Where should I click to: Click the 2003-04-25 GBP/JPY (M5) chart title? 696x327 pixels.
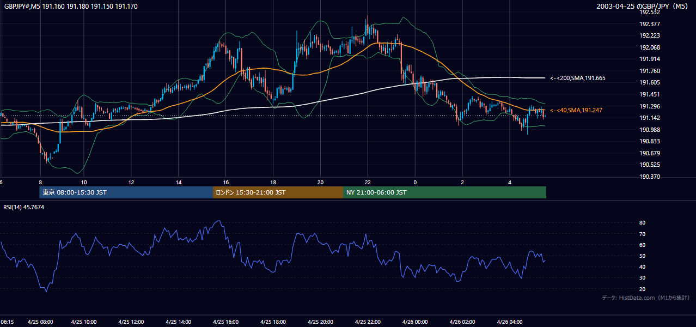pyautogui.click(x=643, y=7)
